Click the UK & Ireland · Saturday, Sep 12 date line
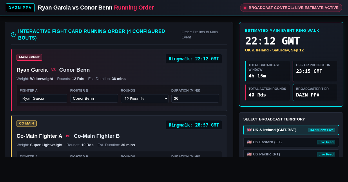 click(274, 50)
